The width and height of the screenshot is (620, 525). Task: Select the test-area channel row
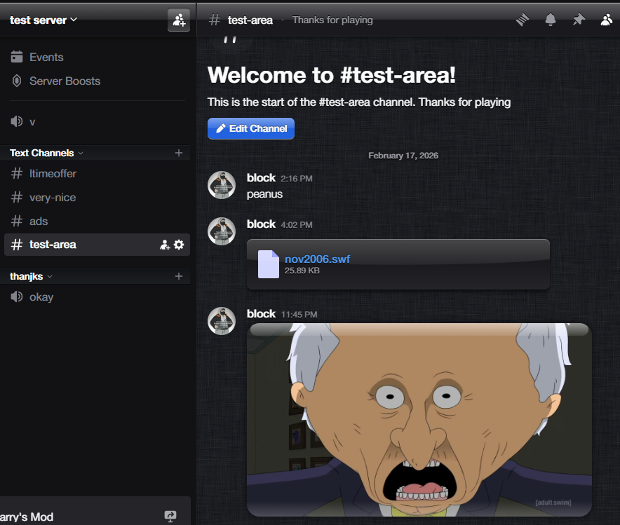[x=97, y=245]
